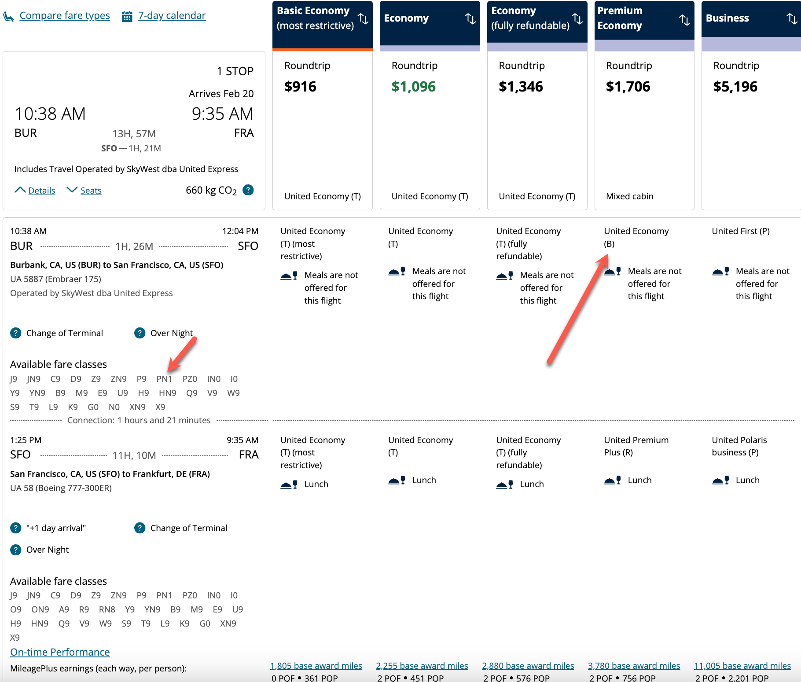
Task: Click the 2,255 base award miles link
Action: coord(422,665)
